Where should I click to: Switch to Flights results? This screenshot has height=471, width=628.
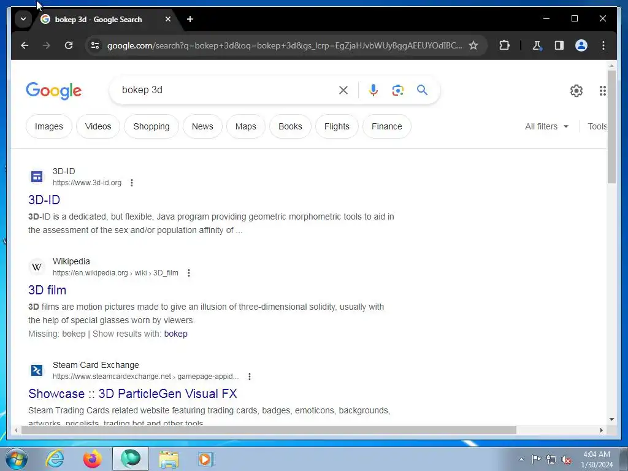pyautogui.click(x=337, y=126)
